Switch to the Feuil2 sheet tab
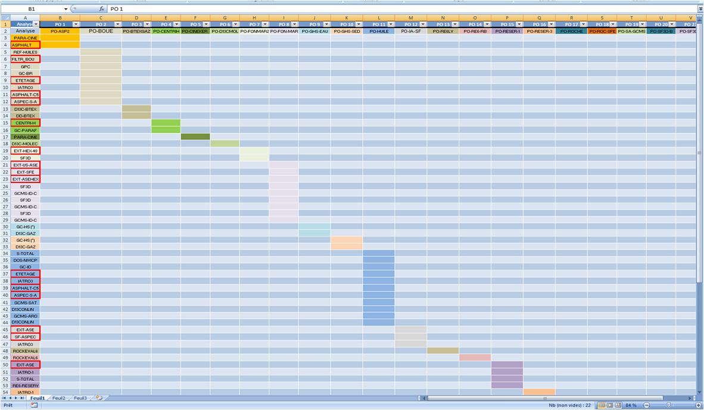Screen dimensions: 704x410 (59, 398)
